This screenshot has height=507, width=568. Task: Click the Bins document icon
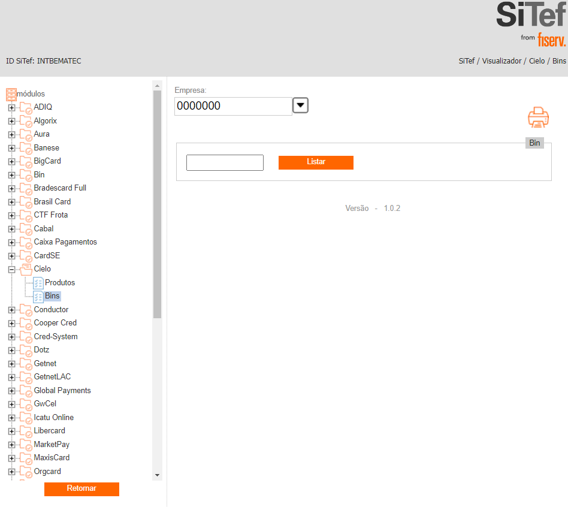(38, 297)
